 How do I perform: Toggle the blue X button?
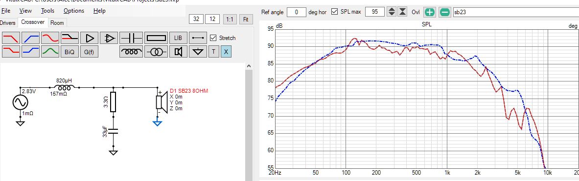point(226,52)
